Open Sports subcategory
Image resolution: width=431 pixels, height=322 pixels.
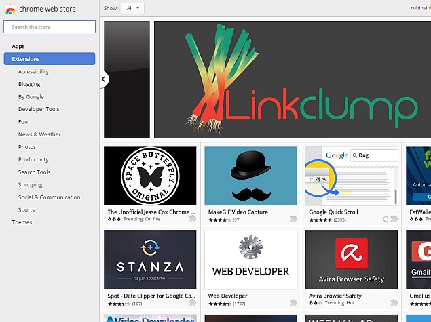point(26,210)
